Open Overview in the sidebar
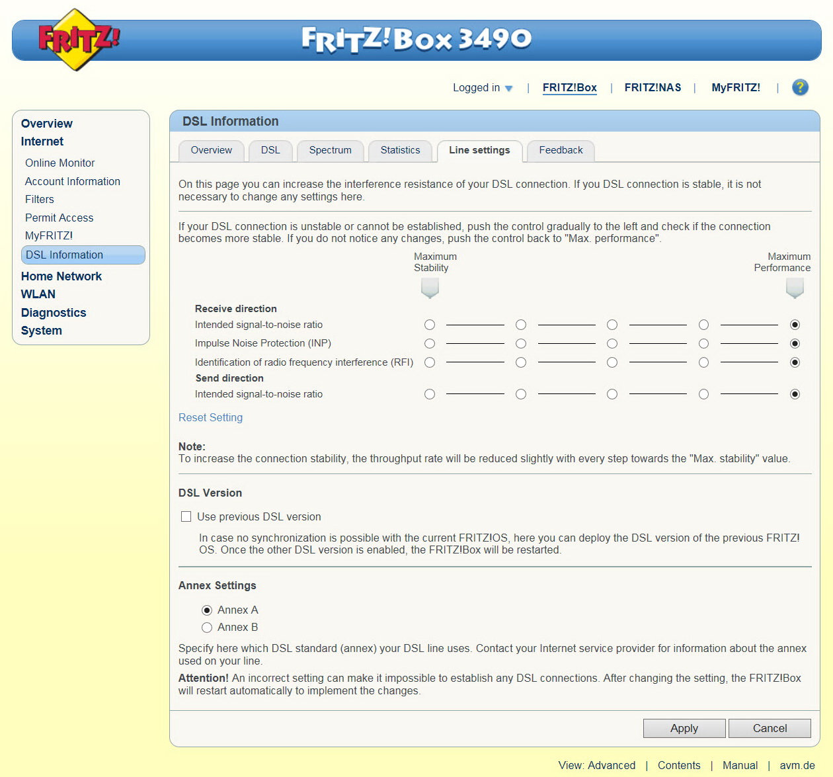 pos(47,124)
